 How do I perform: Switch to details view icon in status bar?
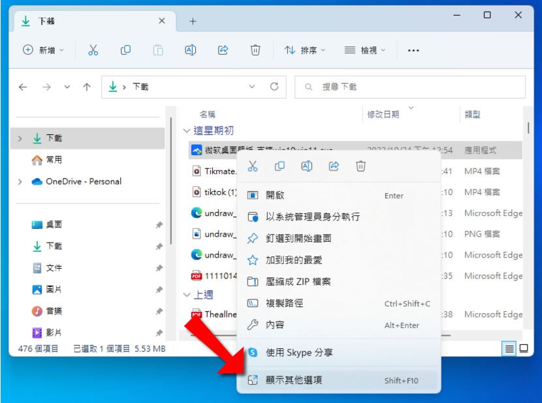pyautogui.click(x=509, y=349)
